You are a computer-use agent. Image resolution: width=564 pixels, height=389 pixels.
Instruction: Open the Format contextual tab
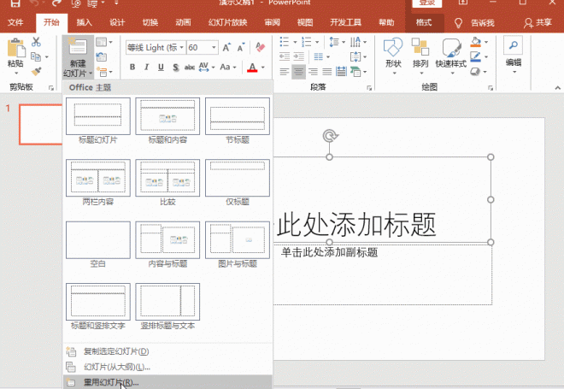click(424, 23)
